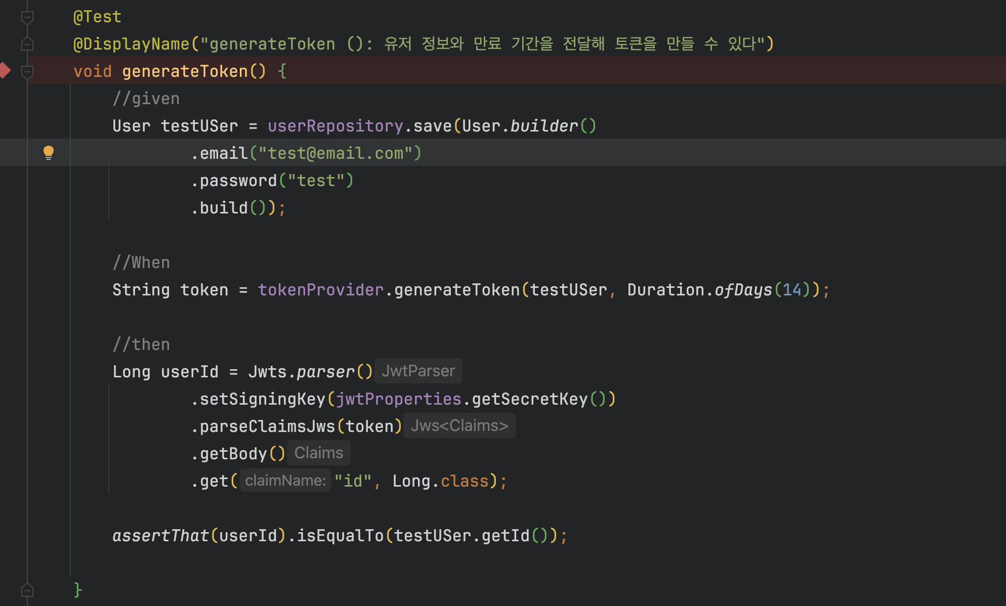Collapse the generateToken method body fold

(27, 72)
